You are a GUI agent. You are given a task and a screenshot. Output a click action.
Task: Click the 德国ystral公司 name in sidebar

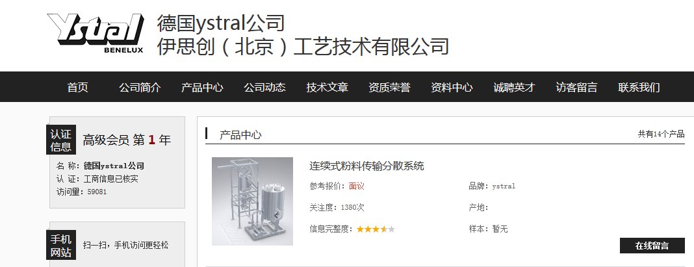pyautogui.click(x=114, y=166)
